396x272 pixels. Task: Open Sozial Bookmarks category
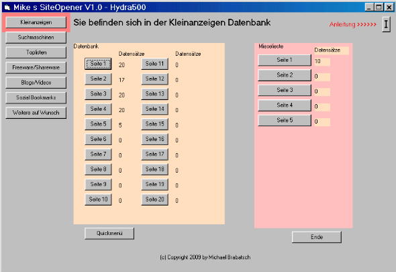point(36,97)
